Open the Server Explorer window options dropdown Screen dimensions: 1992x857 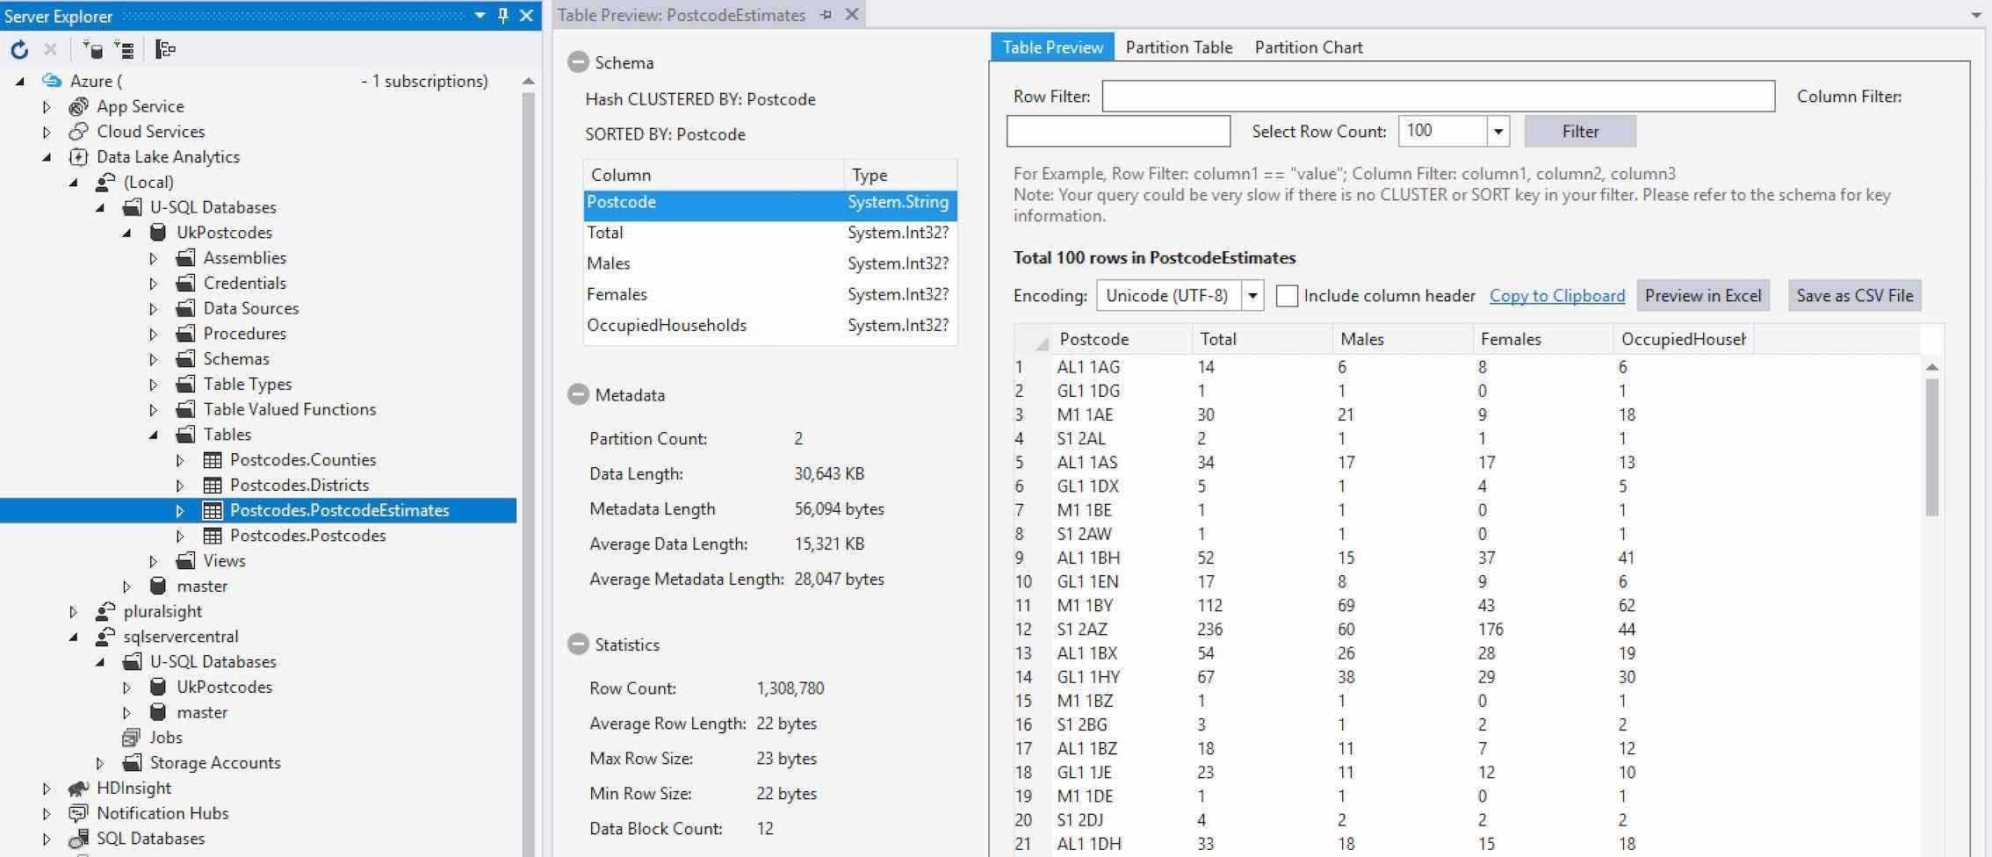480,16
